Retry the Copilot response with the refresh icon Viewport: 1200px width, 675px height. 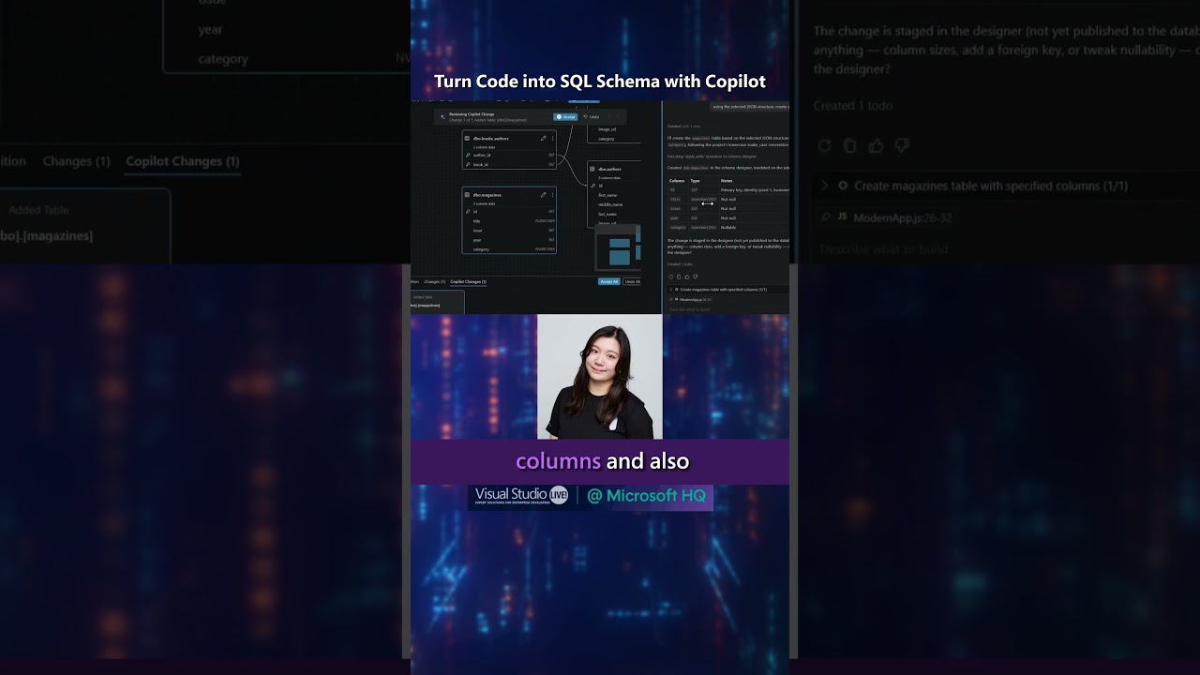[670, 277]
